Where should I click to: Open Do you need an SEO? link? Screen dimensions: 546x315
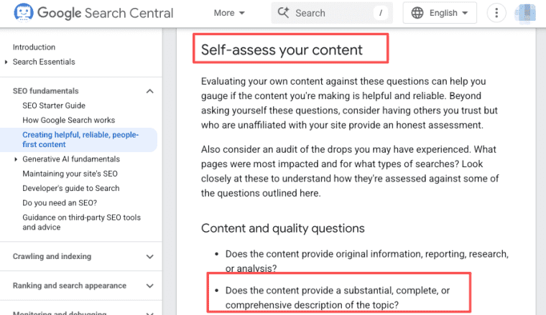pyautogui.click(x=60, y=202)
